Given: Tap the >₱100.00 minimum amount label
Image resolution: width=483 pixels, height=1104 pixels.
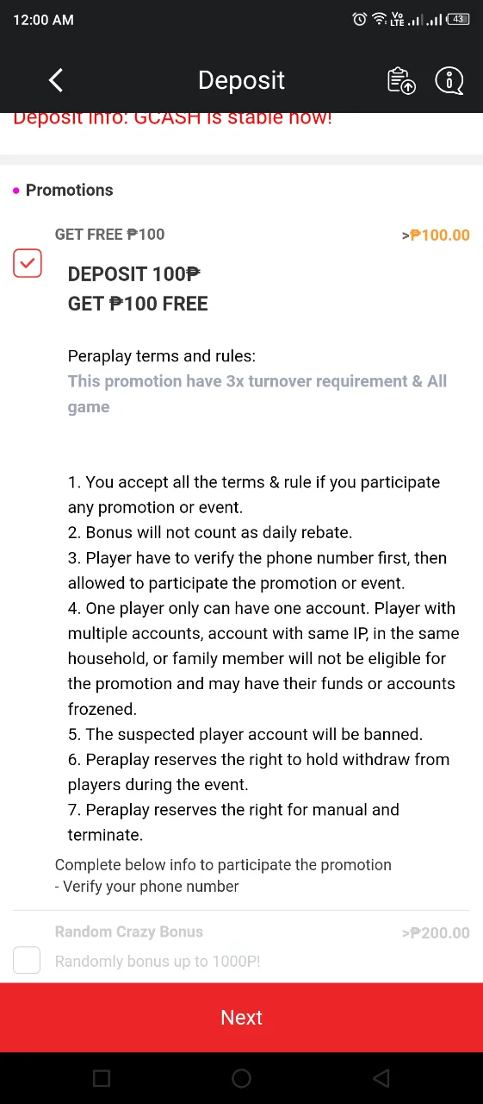Looking at the screenshot, I should point(436,235).
